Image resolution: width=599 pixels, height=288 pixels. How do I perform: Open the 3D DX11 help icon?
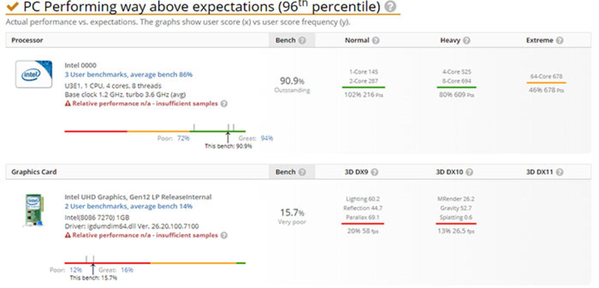560,172
